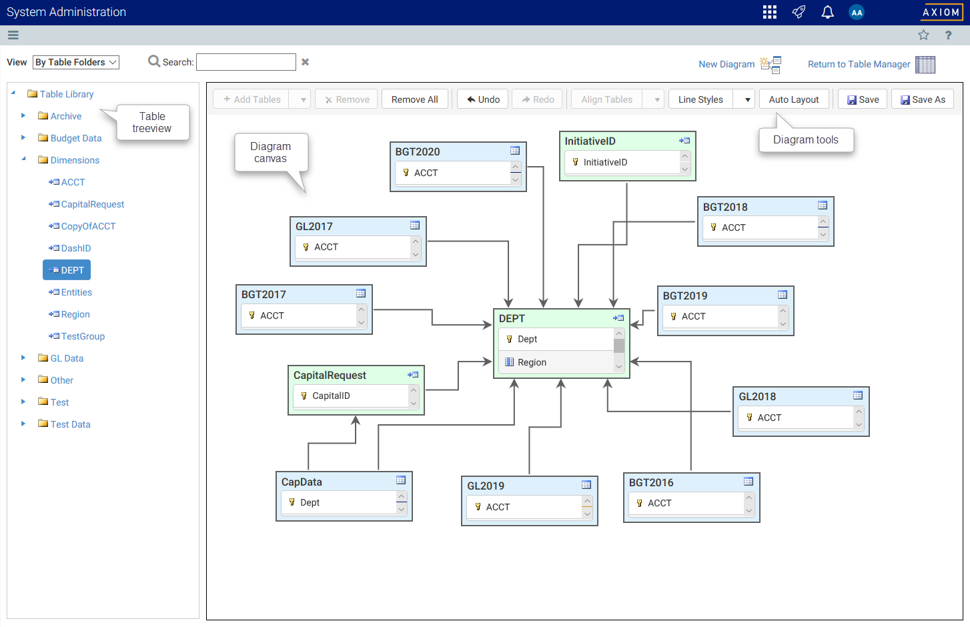The image size is (970, 627).
Task: Select the CapitalRequest table in the tree
Action: (x=92, y=204)
